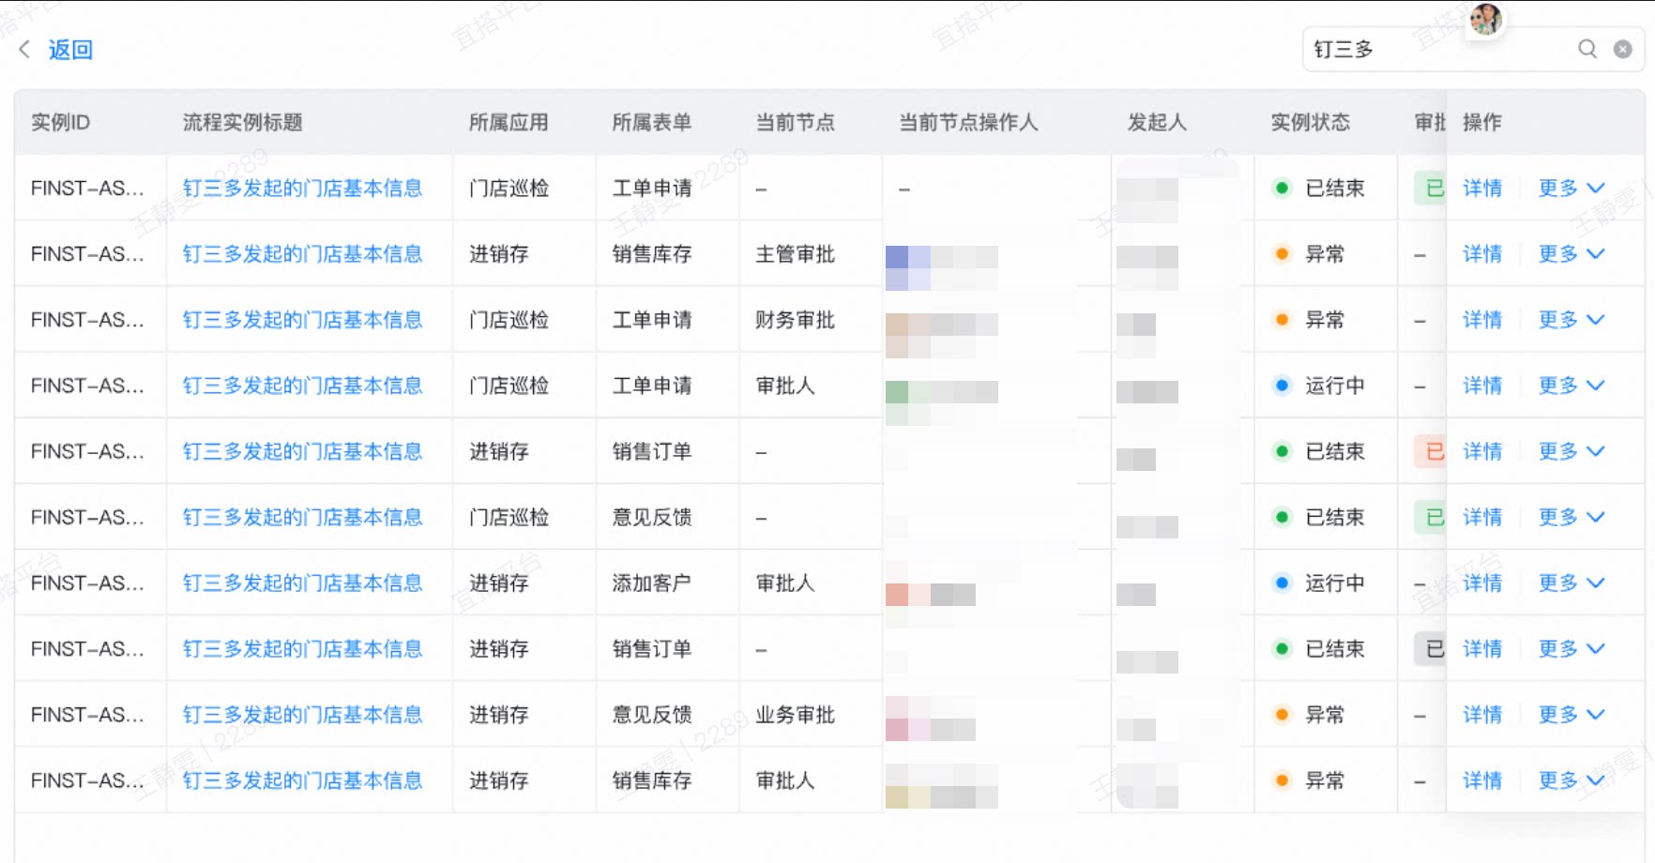The width and height of the screenshot is (1655, 863).
Task: Open 详情 for the 添加客户 row
Action: tap(1482, 583)
